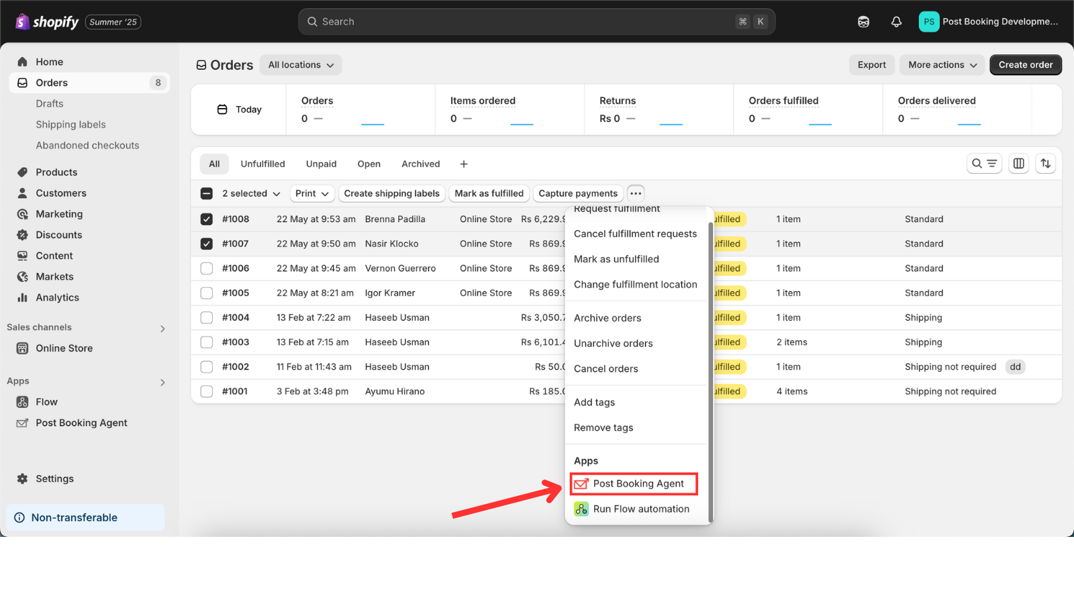Click Mark as fulfilled button
This screenshot has height=604, width=1074.
click(489, 193)
